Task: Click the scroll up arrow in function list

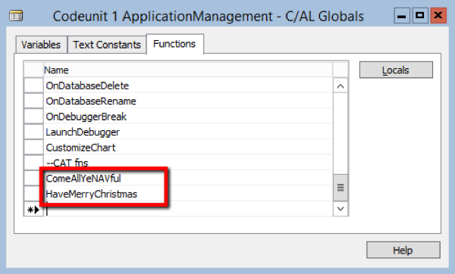Action: pos(340,86)
